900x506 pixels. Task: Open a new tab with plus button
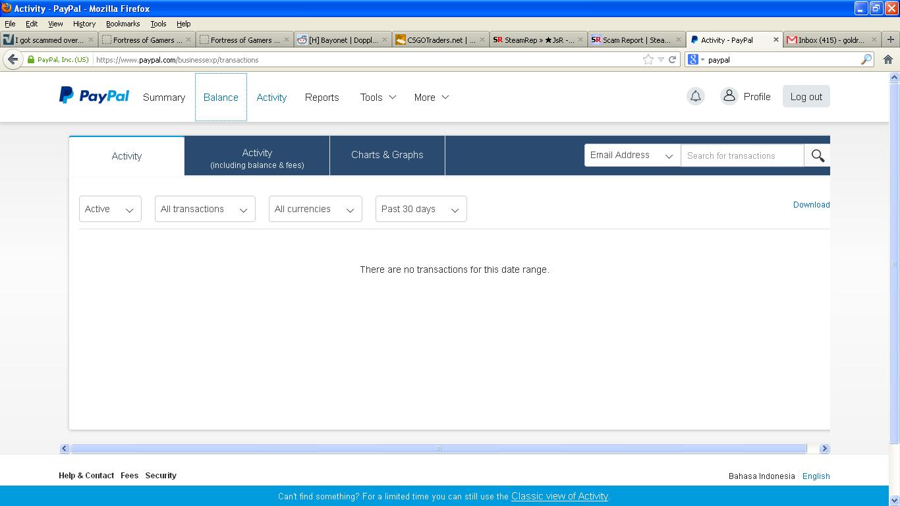click(890, 40)
